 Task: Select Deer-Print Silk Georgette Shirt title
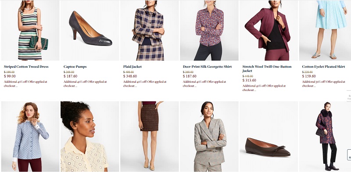point(207,67)
